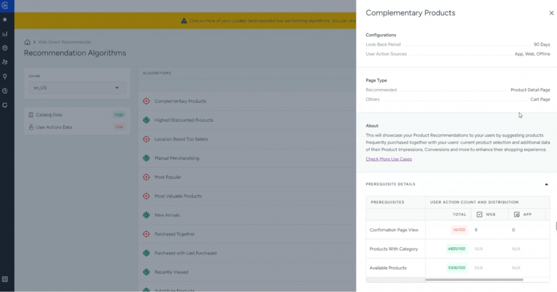Click the 90 Days look-back period value
This screenshot has width=557, height=292.
(x=542, y=45)
